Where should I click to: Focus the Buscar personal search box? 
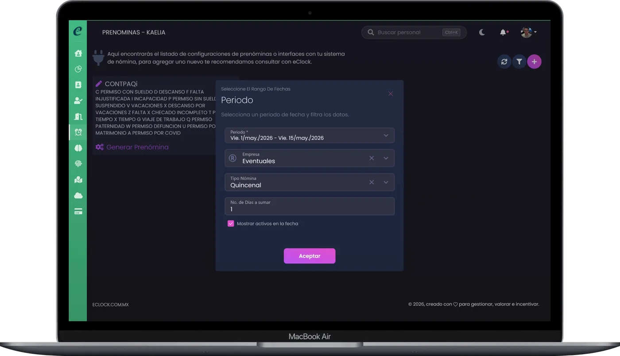point(414,32)
